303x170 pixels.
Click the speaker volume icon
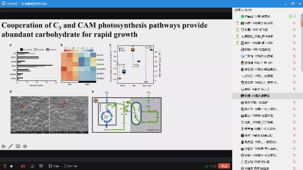(x=12, y=166)
